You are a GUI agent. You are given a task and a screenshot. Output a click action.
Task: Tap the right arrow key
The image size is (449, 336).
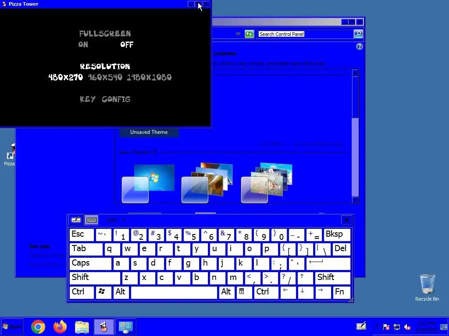323,292
